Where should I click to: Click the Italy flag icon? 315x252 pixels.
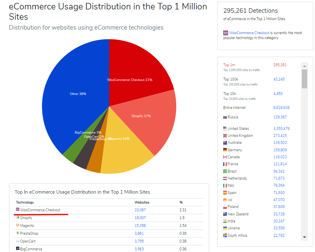(225, 185)
